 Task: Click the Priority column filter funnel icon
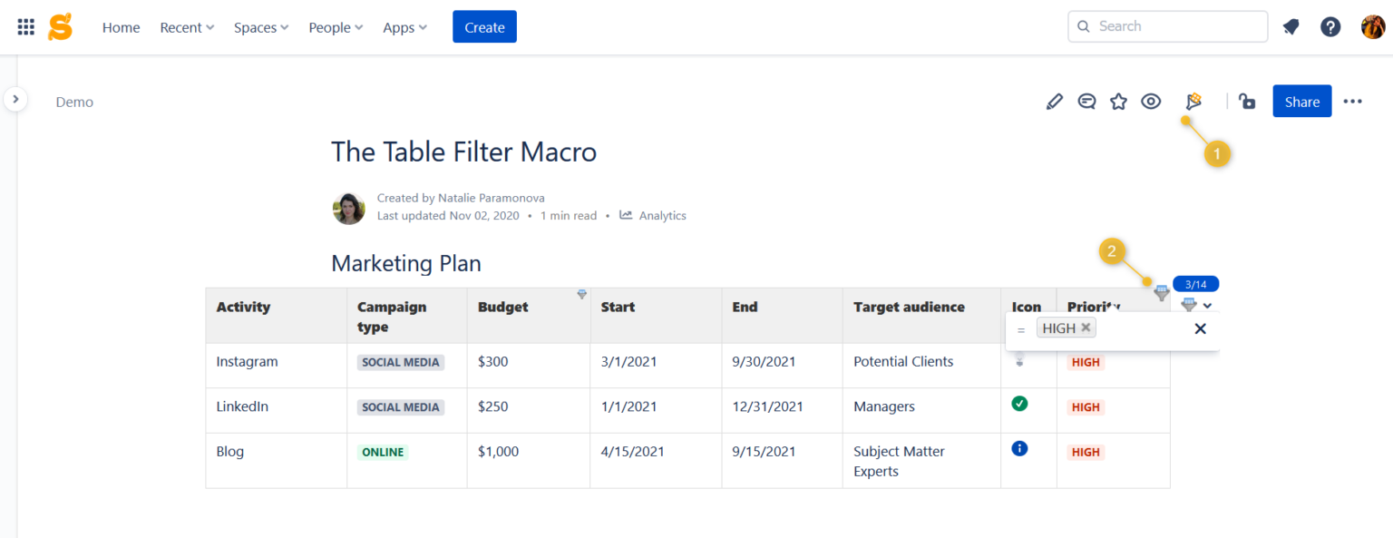[x=1161, y=293]
